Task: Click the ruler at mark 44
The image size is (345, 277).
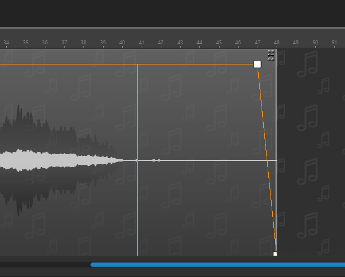Action: pyautogui.click(x=199, y=43)
